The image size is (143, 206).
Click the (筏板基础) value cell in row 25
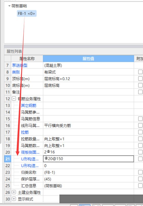point(88,186)
